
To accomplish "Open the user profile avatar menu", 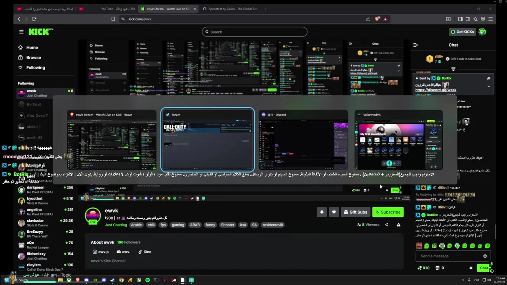I will [482, 32].
